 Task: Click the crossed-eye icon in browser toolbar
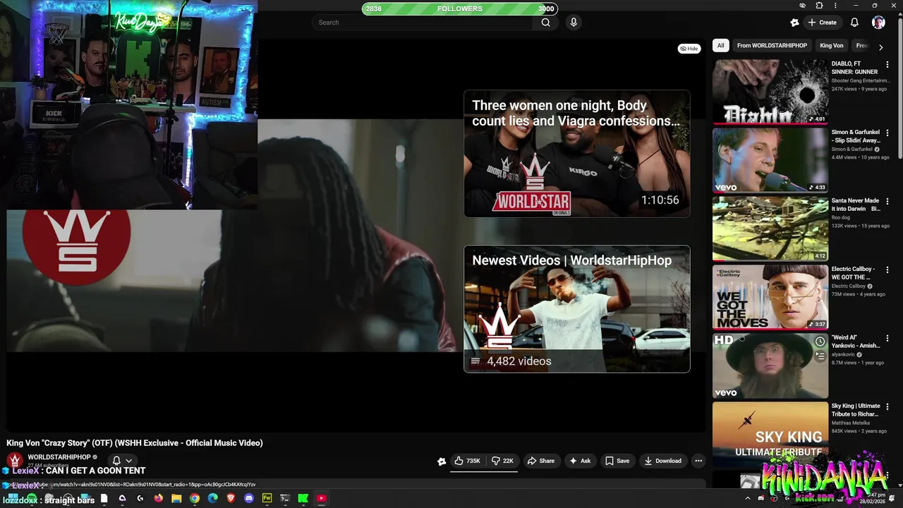(x=802, y=6)
